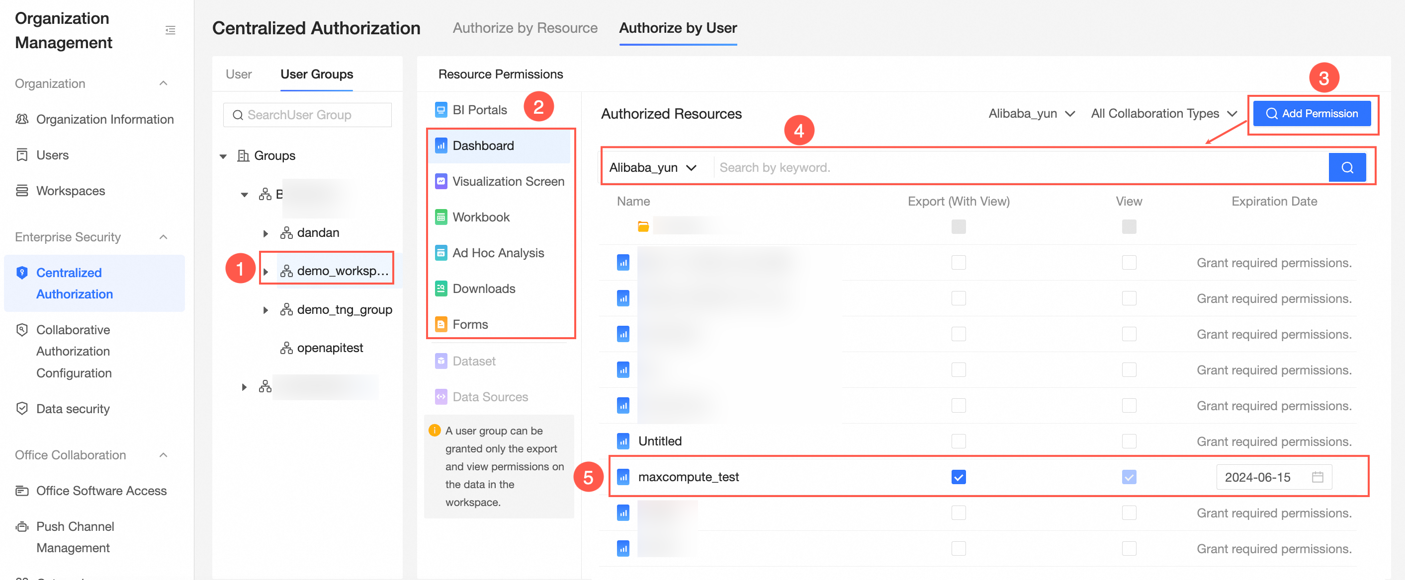
Task: Click the blue search magnifier button
Action: click(1347, 168)
